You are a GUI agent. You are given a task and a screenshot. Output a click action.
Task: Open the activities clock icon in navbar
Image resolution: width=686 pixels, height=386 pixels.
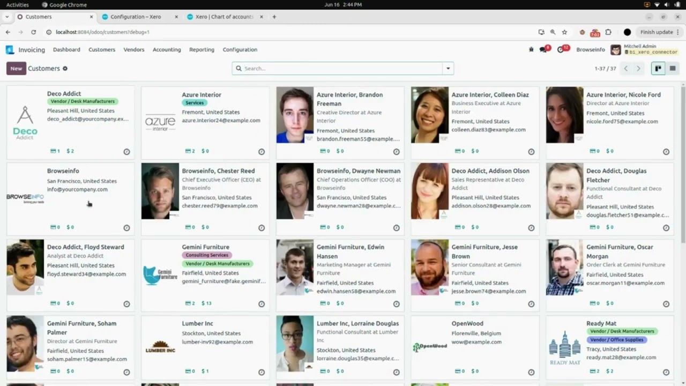click(x=561, y=49)
